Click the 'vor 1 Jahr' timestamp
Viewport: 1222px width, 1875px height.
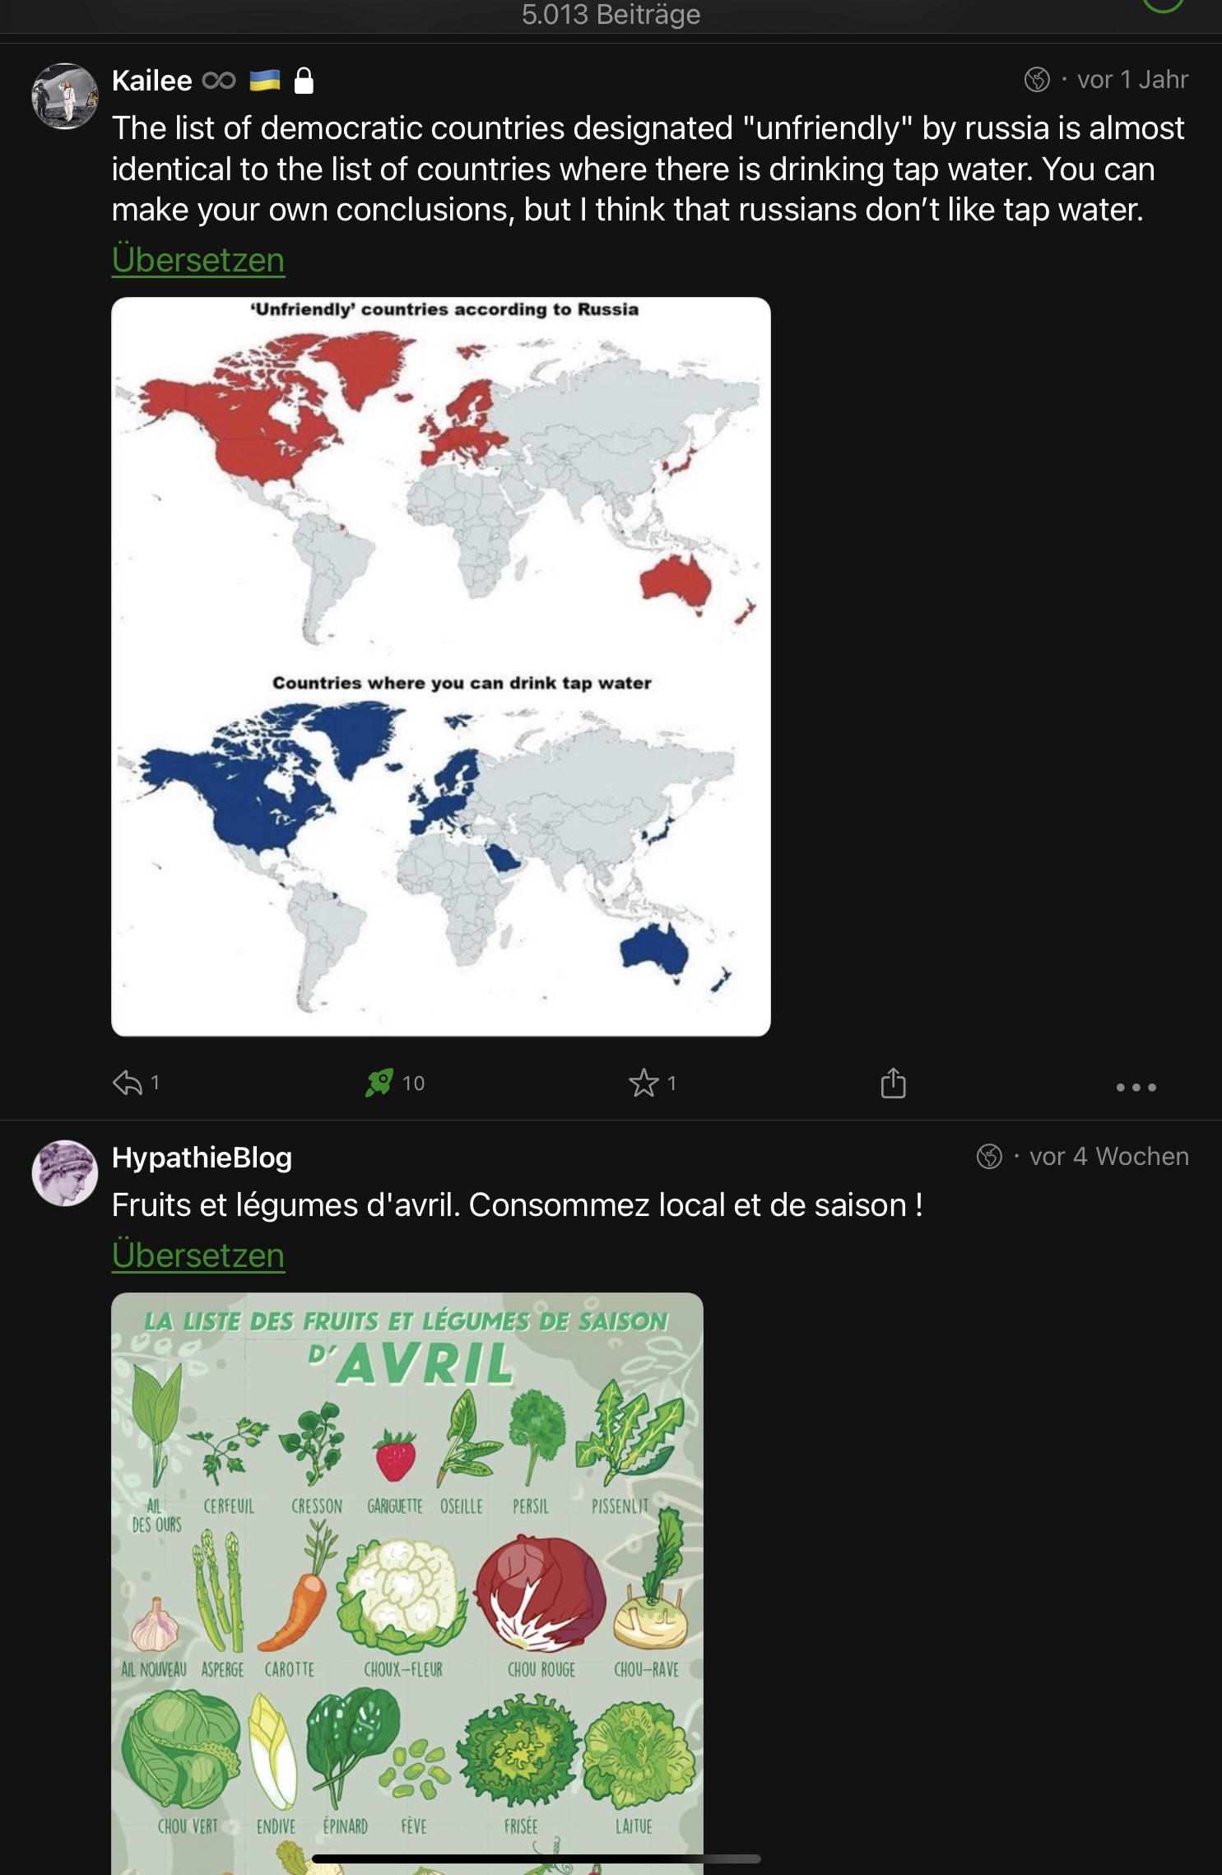tap(1132, 80)
